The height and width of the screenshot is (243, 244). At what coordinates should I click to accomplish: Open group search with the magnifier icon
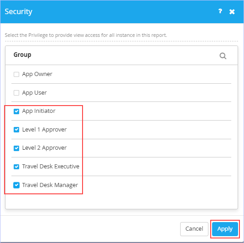click(223, 56)
